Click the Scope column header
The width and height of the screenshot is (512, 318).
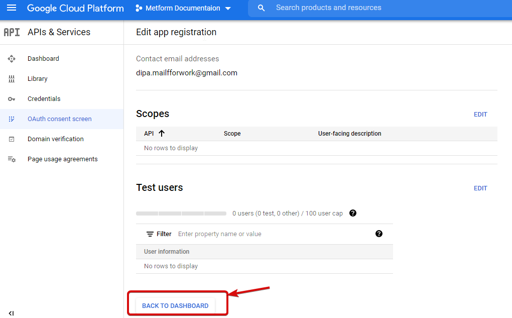click(232, 133)
